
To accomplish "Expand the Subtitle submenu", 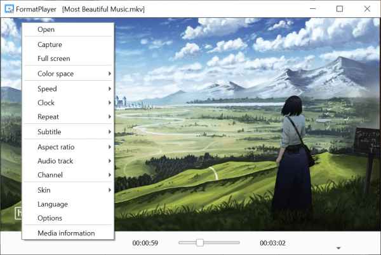I will [68, 132].
